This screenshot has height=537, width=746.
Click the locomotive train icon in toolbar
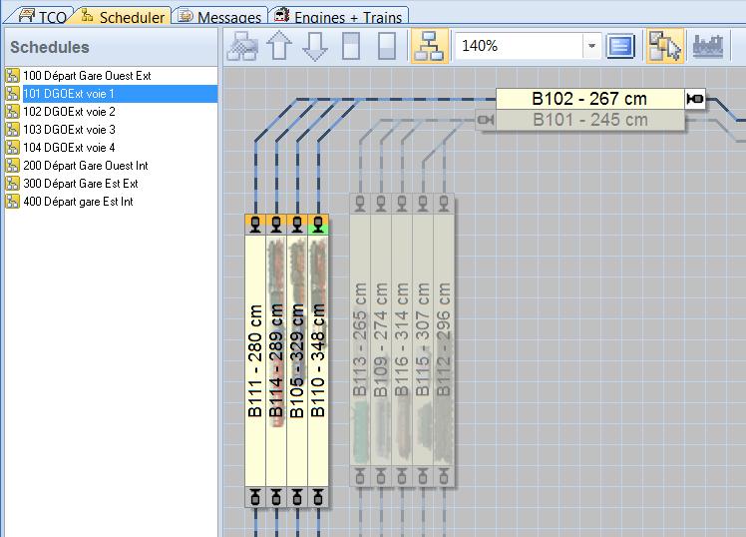point(708,46)
